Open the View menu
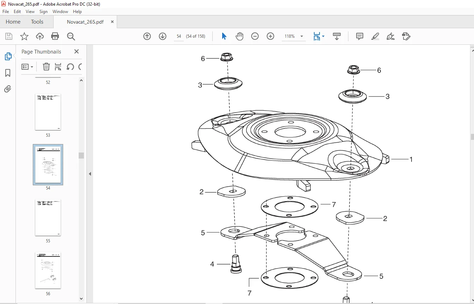 coord(30,12)
